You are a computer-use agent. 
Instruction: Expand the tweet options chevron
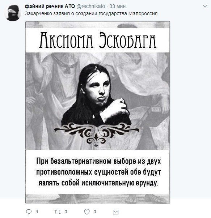205,7
